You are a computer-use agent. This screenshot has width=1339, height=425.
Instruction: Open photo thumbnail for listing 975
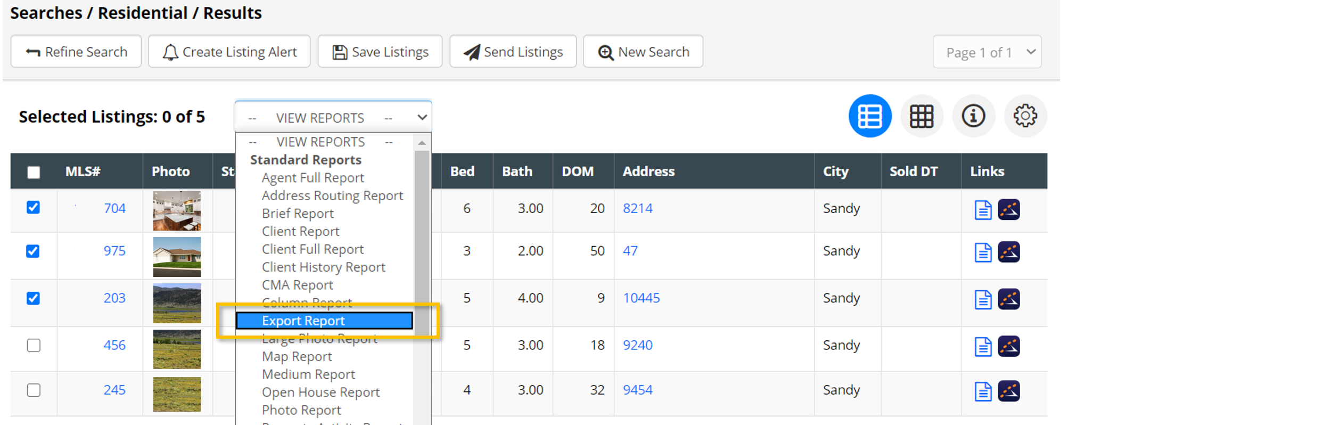point(177,257)
